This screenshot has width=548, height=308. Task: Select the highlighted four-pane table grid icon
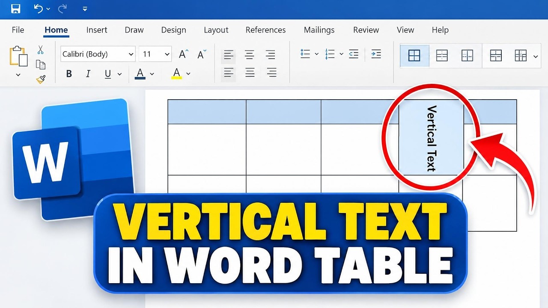coord(414,55)
